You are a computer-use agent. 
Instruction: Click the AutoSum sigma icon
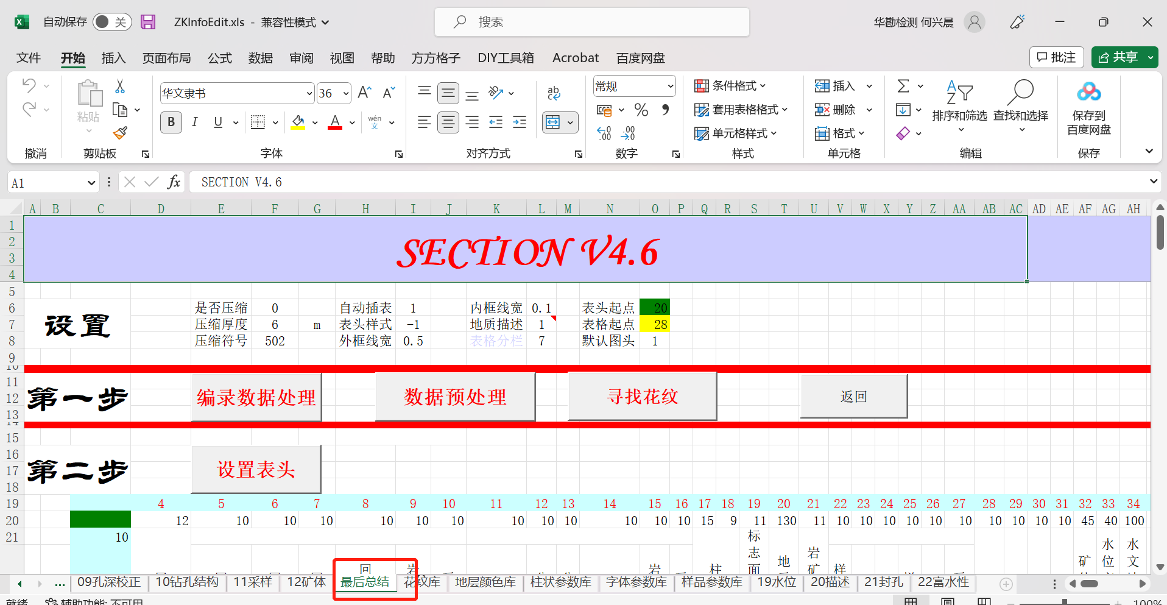pos(903,86)
